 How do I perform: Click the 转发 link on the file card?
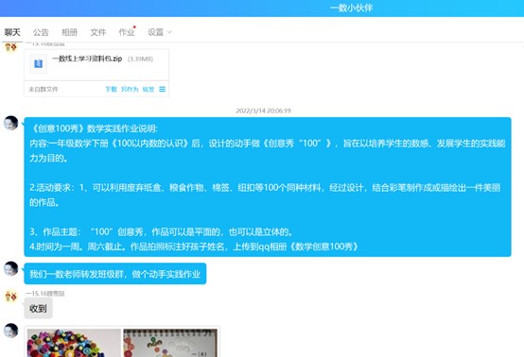pyautogui.click(x=148, y=89)
